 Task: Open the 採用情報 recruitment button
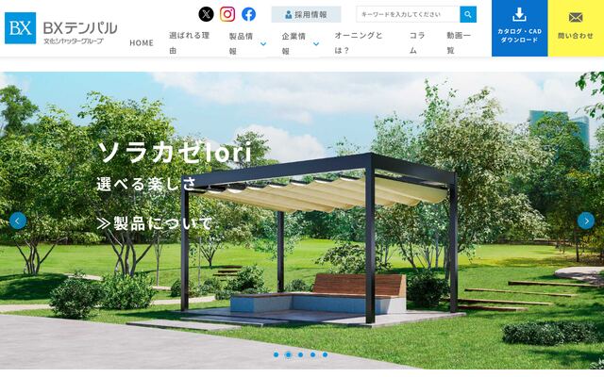306,14
